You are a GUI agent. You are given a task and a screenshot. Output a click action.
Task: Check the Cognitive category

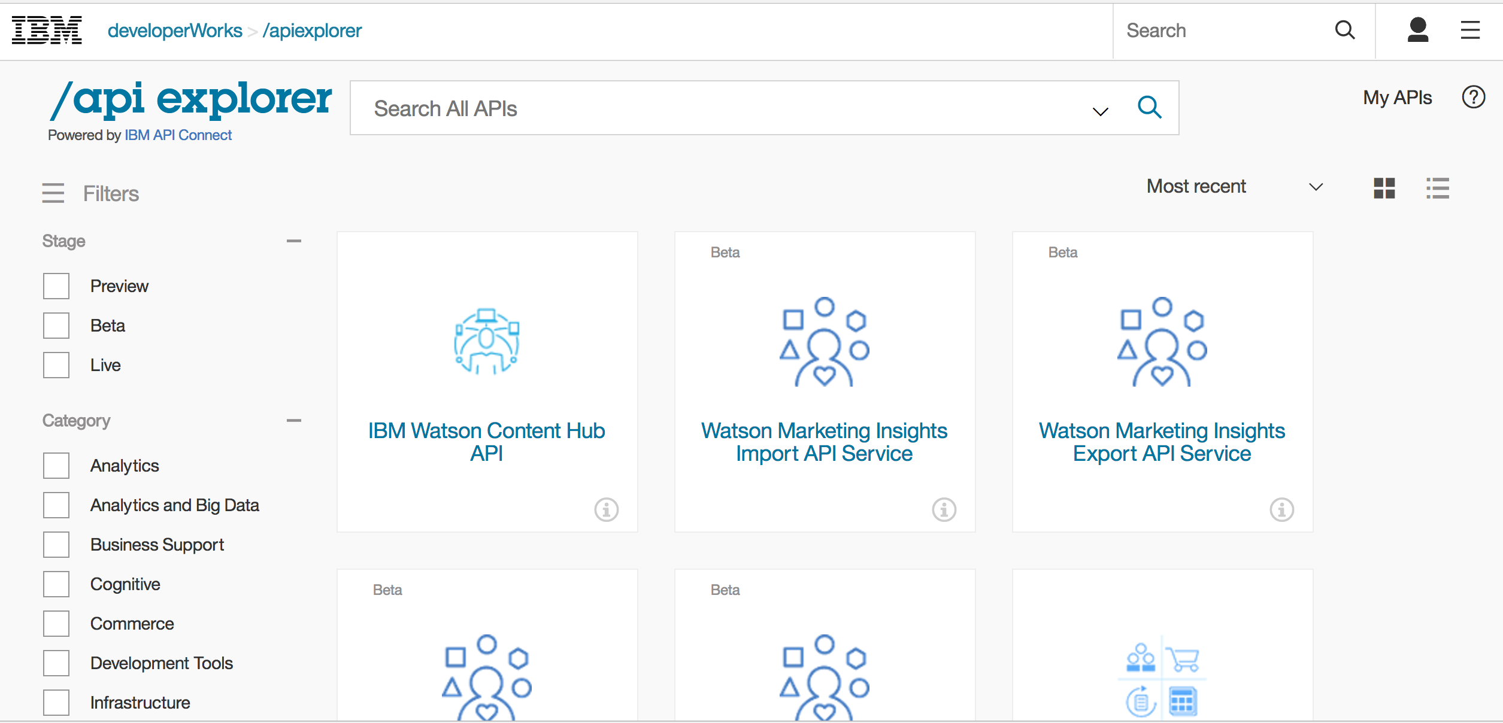pyautogui.click(x=56, y=584)
